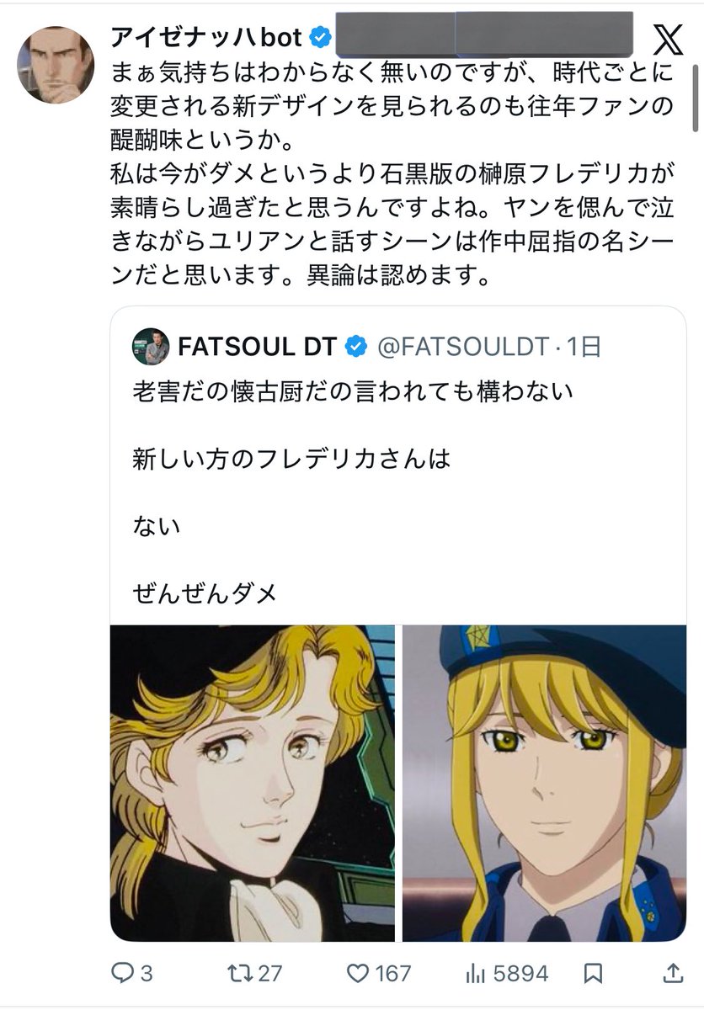Screen dimensions: 704x1010
Task: Click verified badge next to アイゼナッハbot
Action: pyautogui.click(x=320, y=38)
